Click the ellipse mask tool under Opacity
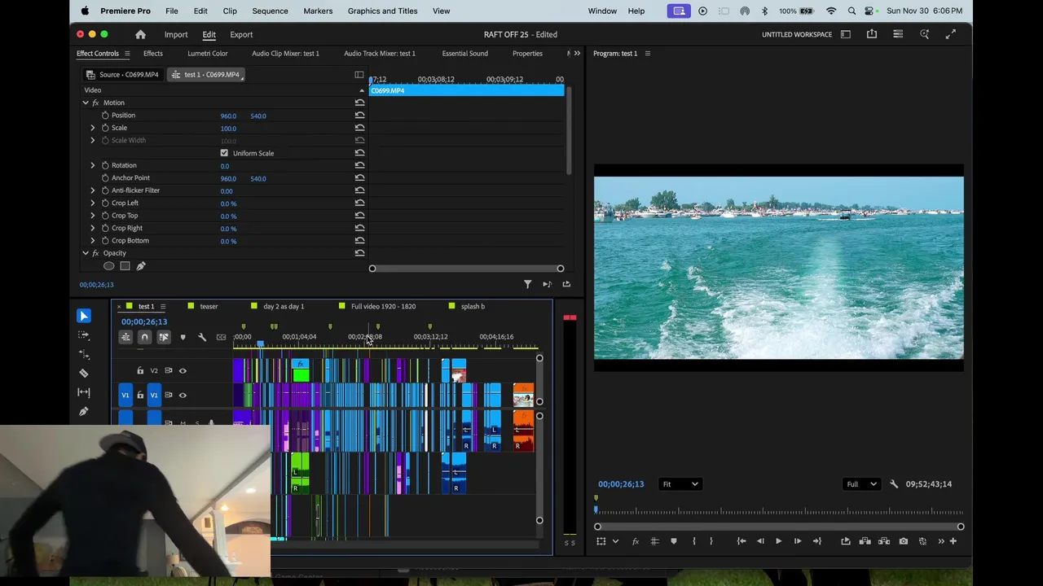Image resolution: width=1043 pixels, height=586 pixels. [x=108, y=266]
